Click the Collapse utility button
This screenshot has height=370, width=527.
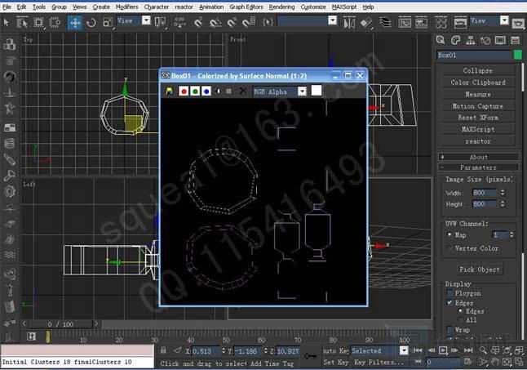click(x=477, y=70)
